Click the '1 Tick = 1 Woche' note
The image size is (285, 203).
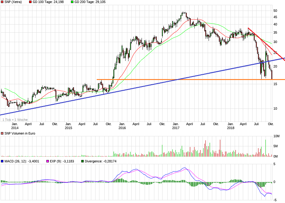coord(15,120)
